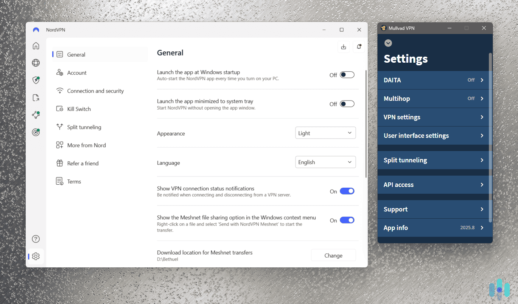The width and height of the screenshot is (518, 304).
Task: Toggle launching app minimized to system tray
Action: [x=347, y=103]
